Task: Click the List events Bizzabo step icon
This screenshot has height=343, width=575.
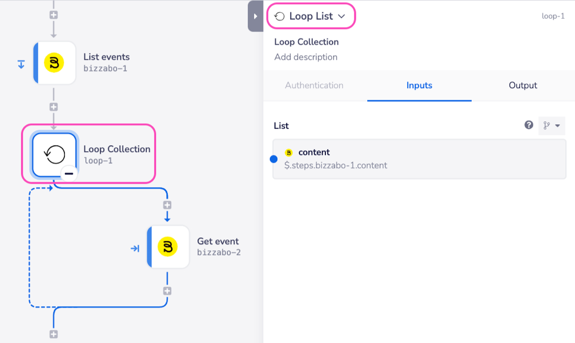Action: click(x=54, y=63)
